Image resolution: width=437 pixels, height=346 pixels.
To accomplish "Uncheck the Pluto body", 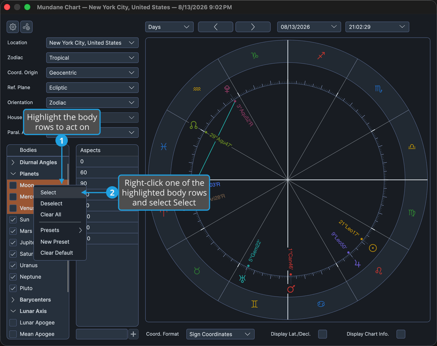I will tap(13, 288).
